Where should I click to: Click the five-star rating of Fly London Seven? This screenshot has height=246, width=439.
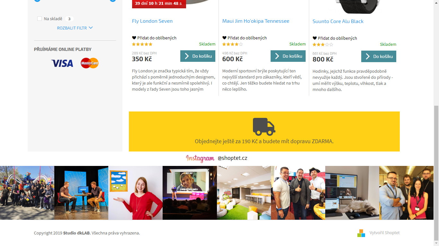(142, 44)
